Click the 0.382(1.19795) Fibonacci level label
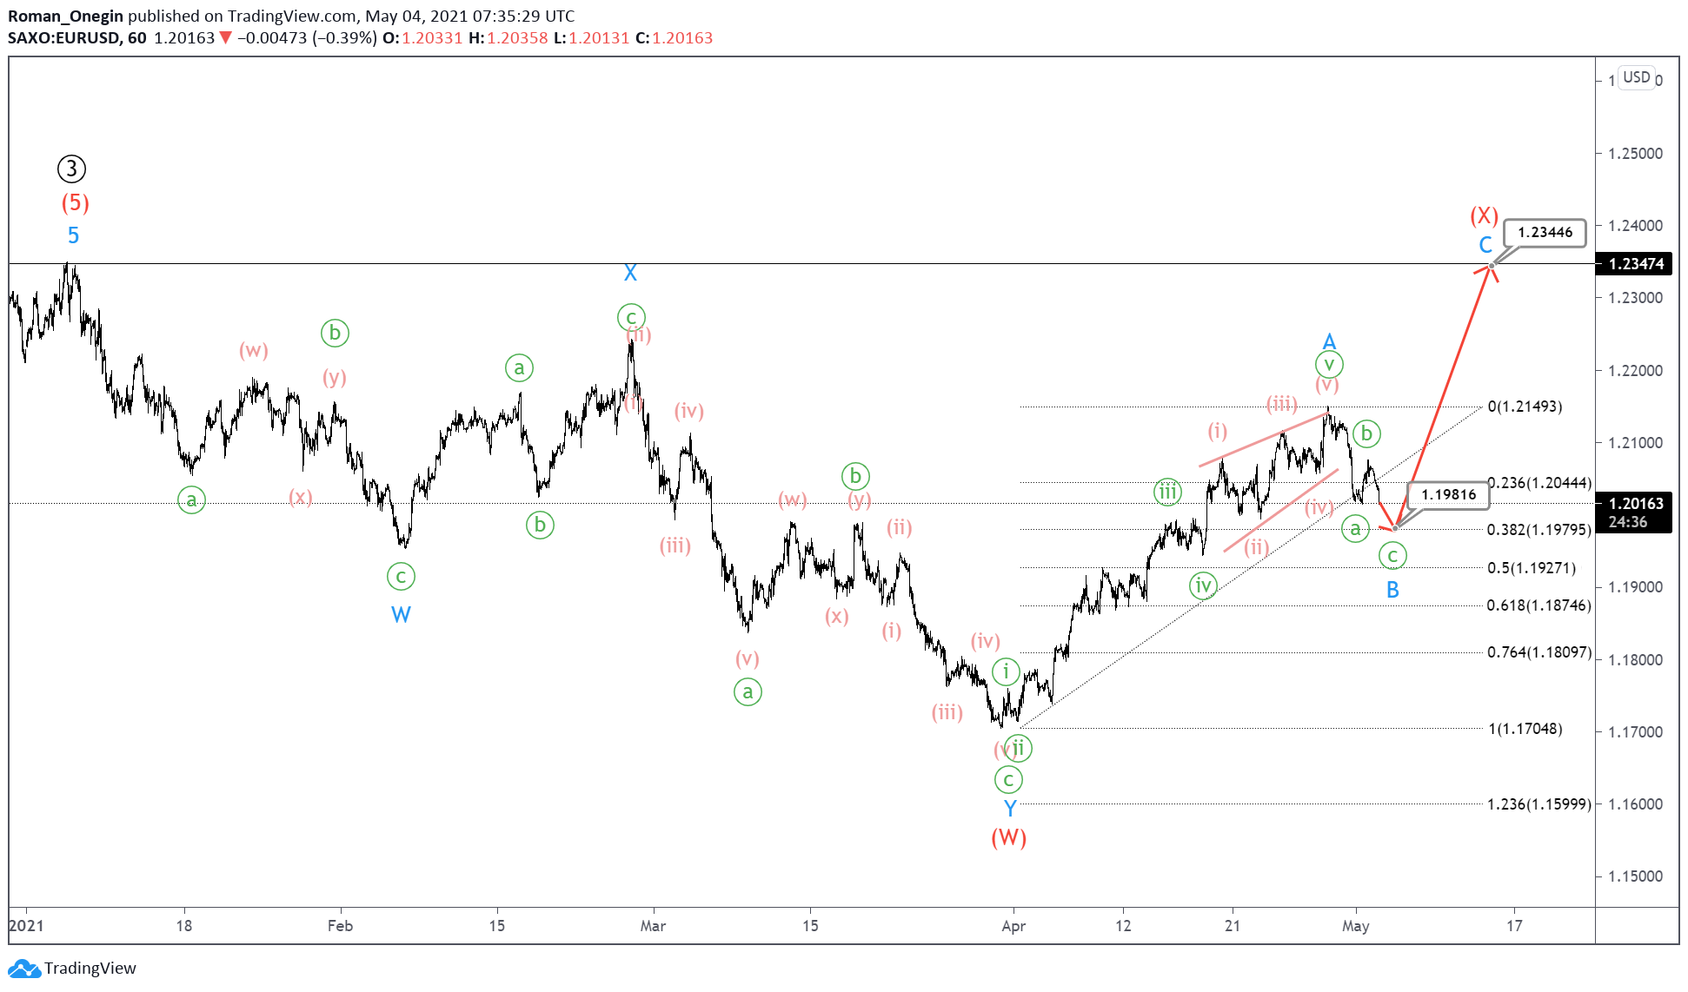The width and height of the screenshot is (1688, 992). point(1538,530)
